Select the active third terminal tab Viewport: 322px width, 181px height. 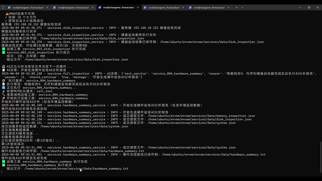click(x=119, y=8)
